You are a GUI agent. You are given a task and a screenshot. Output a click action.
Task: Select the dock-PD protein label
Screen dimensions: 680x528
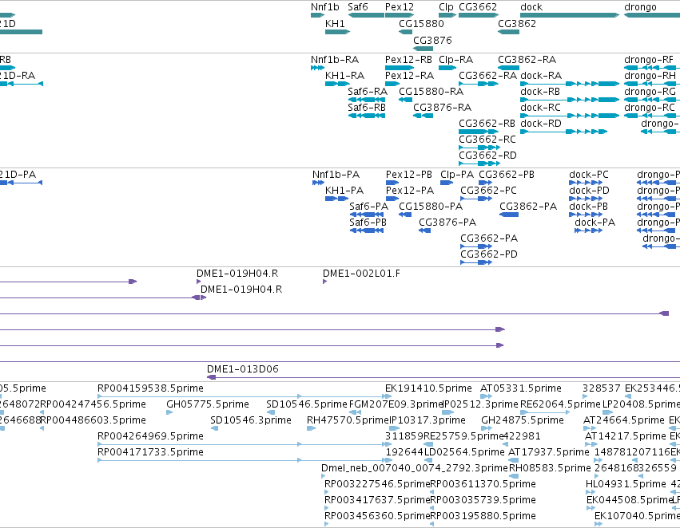590,191
